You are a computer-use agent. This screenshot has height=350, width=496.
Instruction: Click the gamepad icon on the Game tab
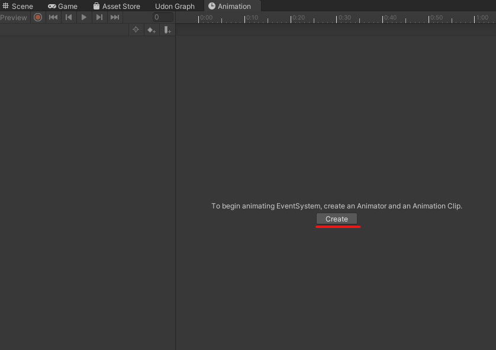(52, 6)
